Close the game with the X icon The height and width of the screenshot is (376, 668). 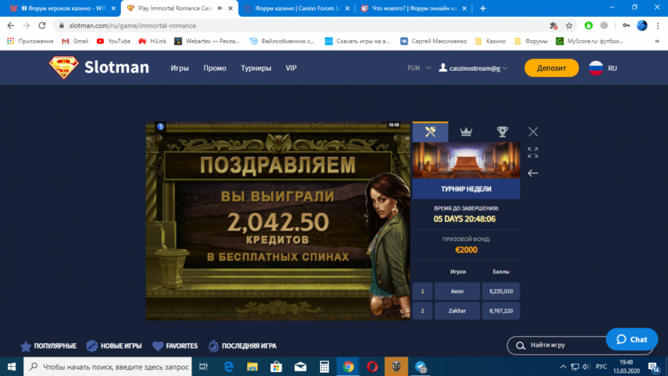click(x=532, y=132)
